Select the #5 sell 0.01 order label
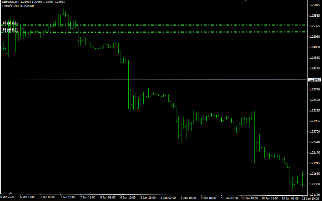Image resolution: width=322 pixels, height=201 pixels. coord(10,23)
